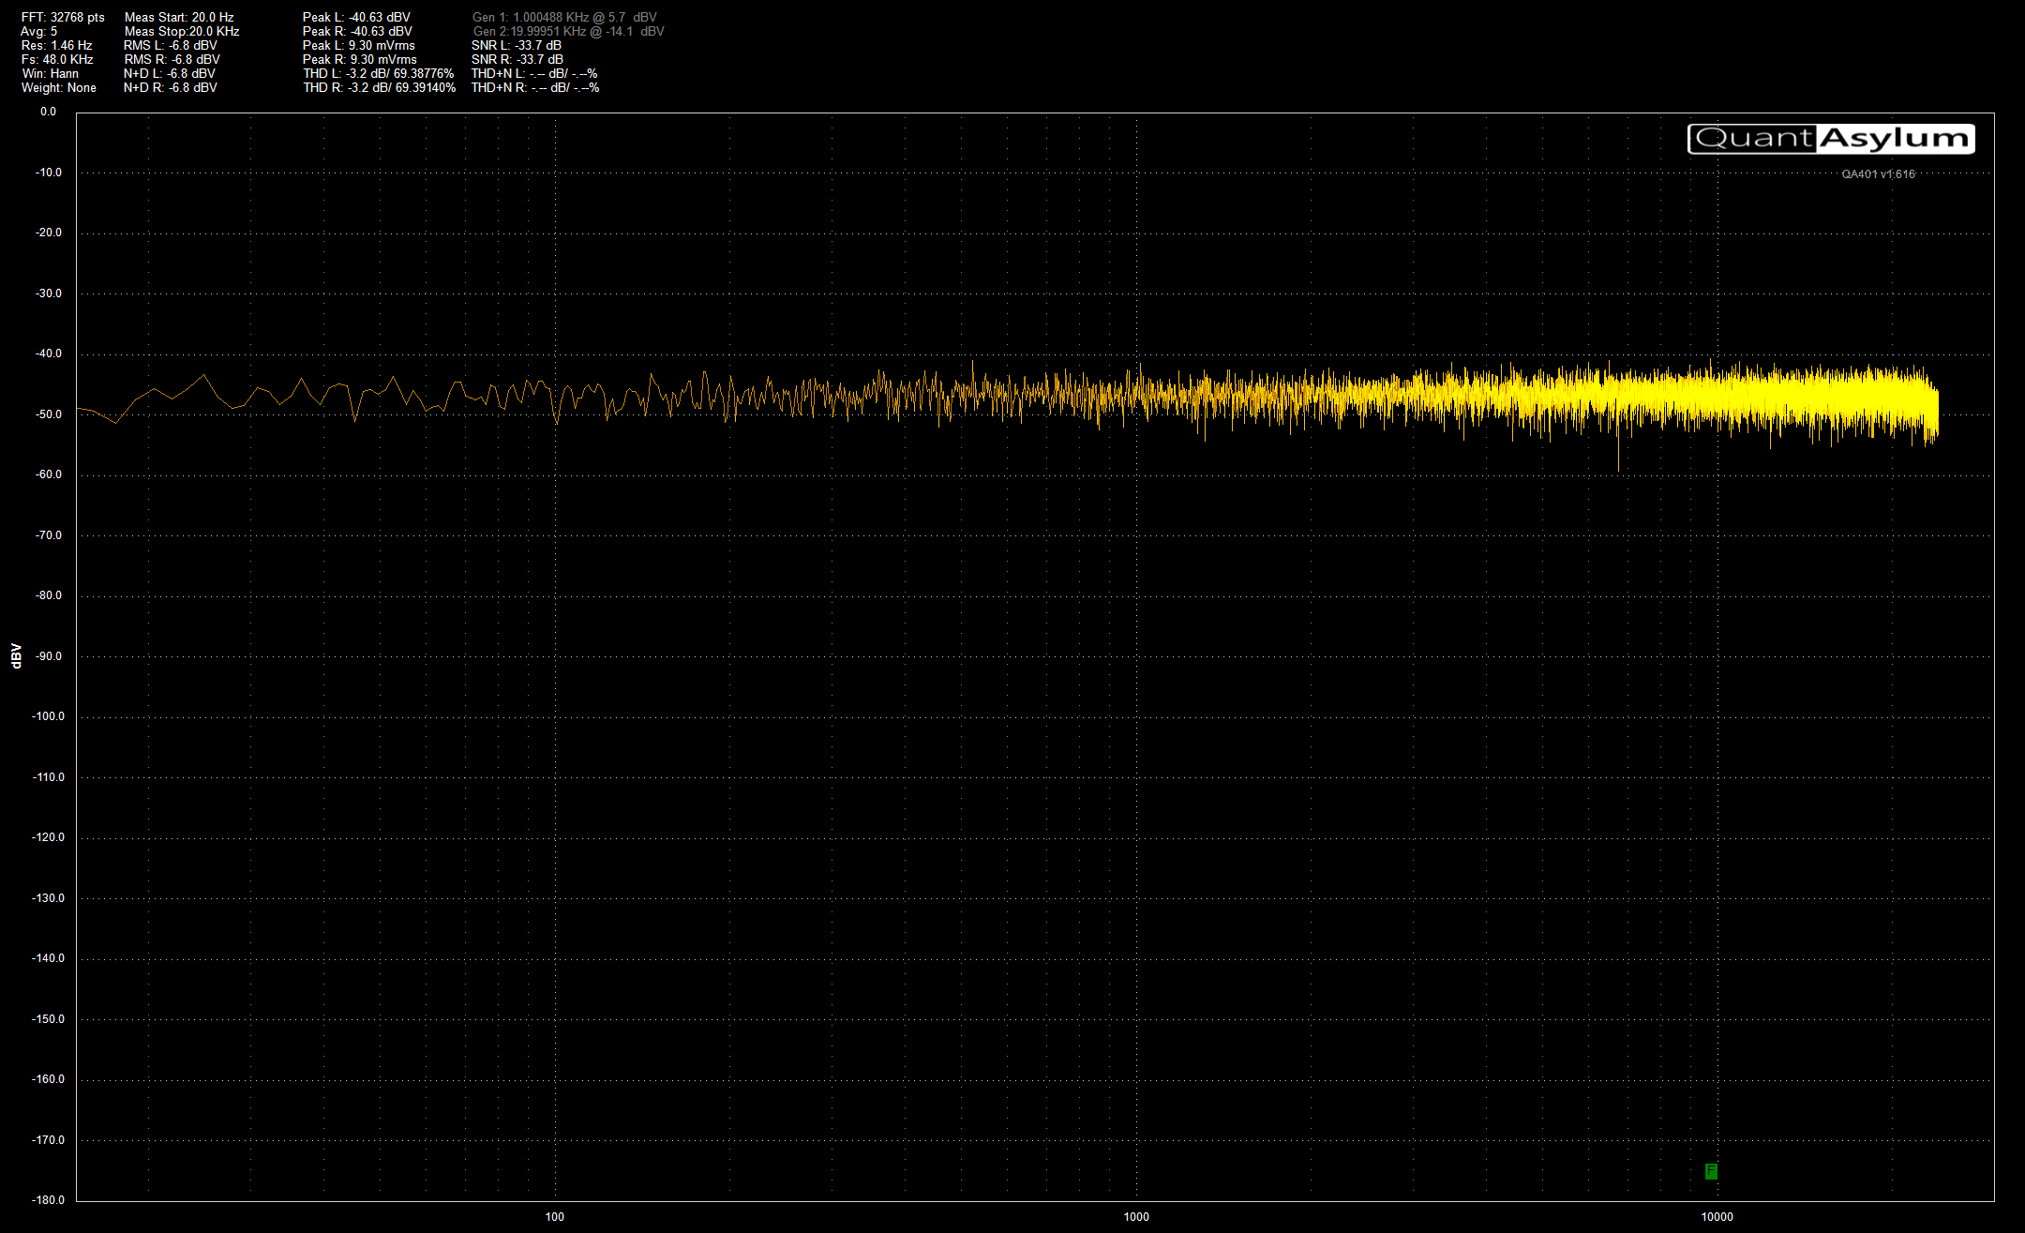Click the 'THD L: -3.2 dB/ 69.38776%' readout
The height and width of the screenshot is (1233, 2025).
coord(379,73)
